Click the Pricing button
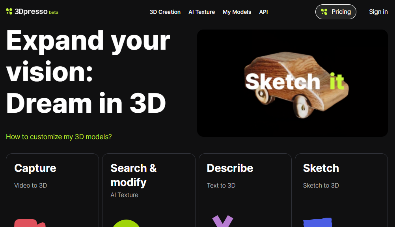This screenshot has height=227, width=395. (x=335, y=12)
